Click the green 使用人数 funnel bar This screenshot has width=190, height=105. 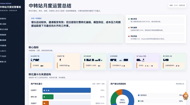click(48, 97)
